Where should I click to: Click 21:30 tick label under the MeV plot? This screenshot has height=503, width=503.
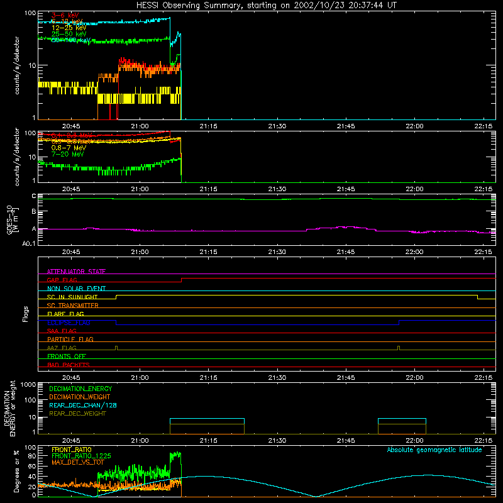pyautogui.click(x=277, y=189)
